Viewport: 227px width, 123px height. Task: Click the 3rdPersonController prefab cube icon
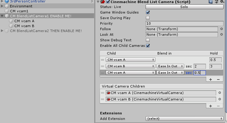coord(7,2)
